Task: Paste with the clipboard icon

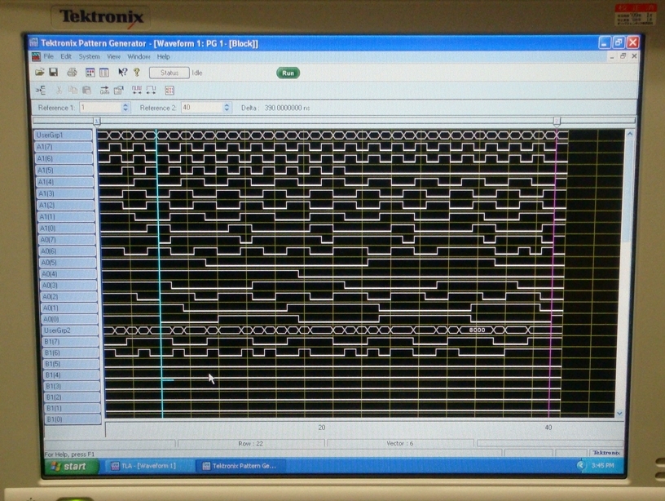Action: (86, 90)
